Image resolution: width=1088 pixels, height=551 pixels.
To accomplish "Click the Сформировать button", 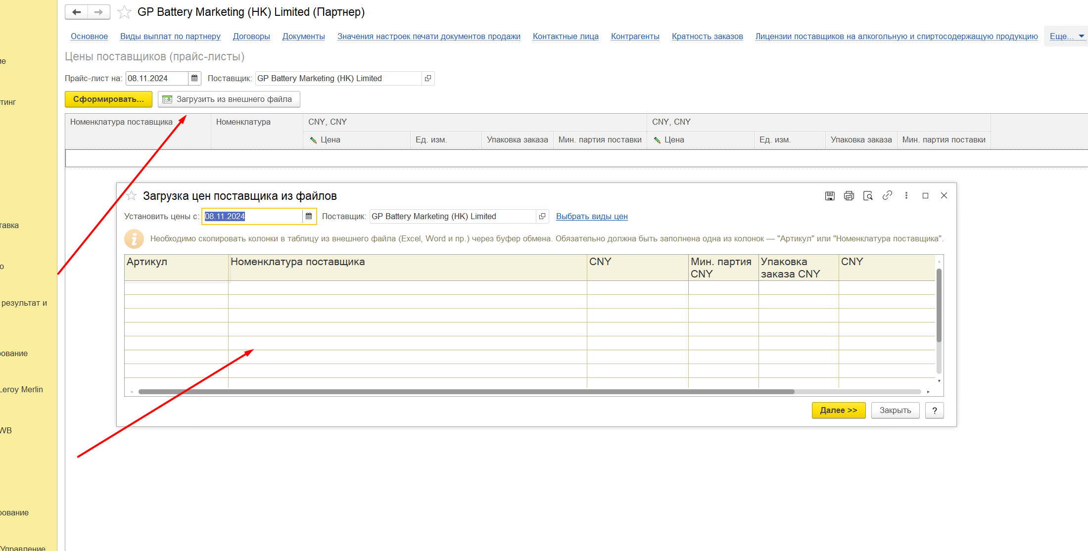I will (108, 99).
